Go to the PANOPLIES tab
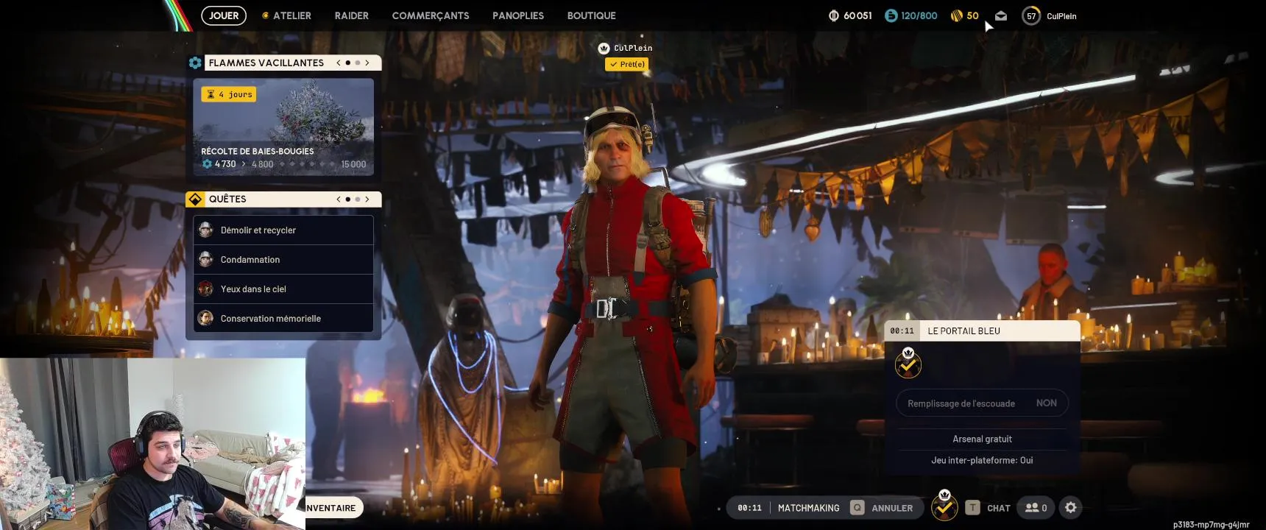The height and width of the screenshot is (530, 1266). pos(518,15)
